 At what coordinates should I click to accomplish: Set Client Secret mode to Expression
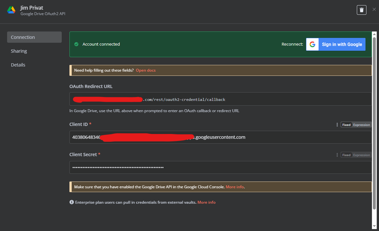pos(361,155)
